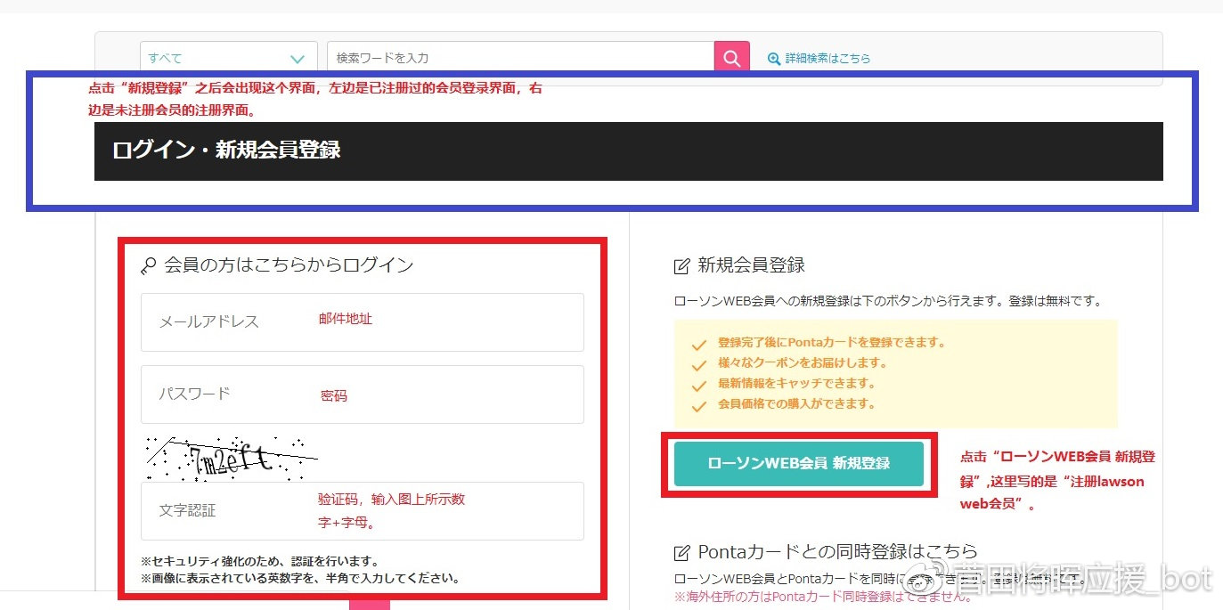
Task: Click the magnifier icon beside 詳細検索はこちら
Action: click(773, 59)
